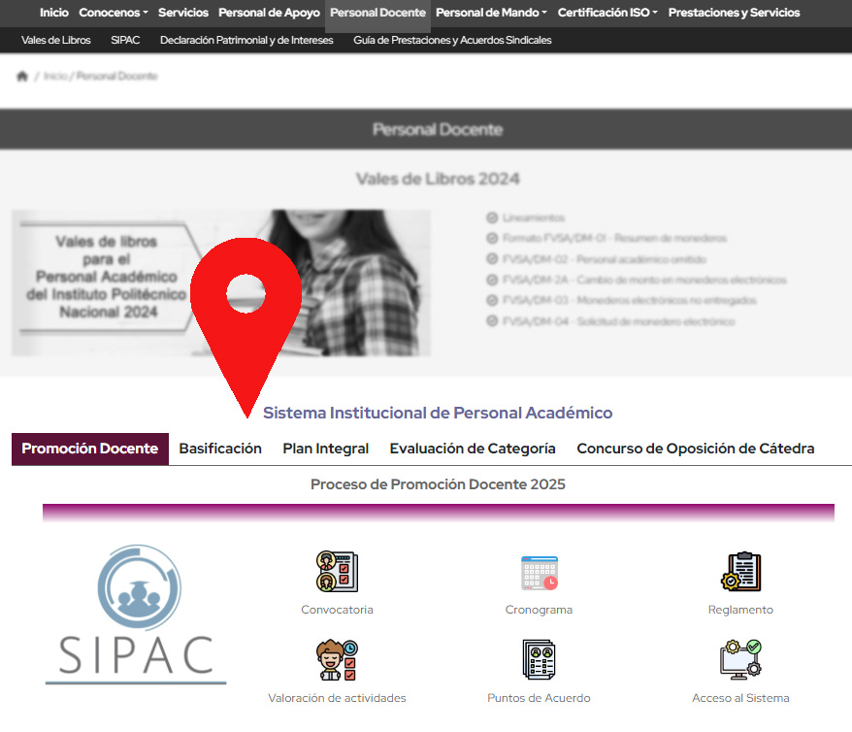
Task: Expand the Conocenos dropdown menu
Action: pyautogui.click(x=113, y=13)
